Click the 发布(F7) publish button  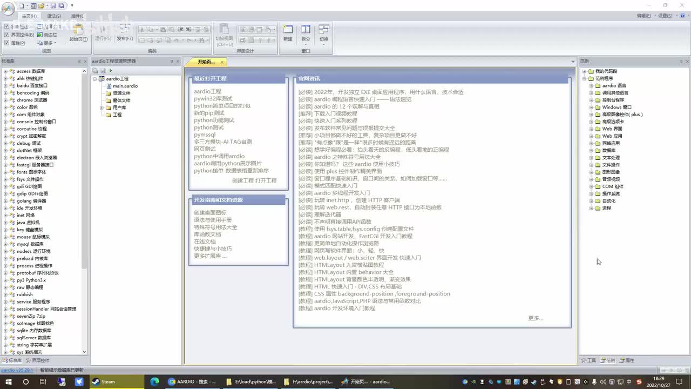click(125, 33)
